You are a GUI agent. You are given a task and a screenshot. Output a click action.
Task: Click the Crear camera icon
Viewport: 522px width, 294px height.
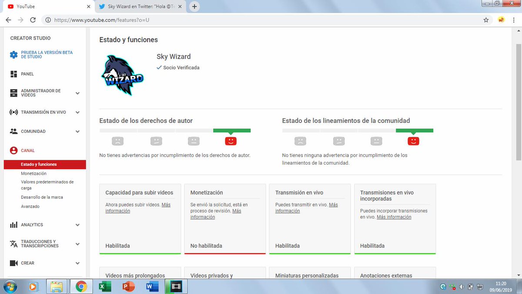point(13,263)
